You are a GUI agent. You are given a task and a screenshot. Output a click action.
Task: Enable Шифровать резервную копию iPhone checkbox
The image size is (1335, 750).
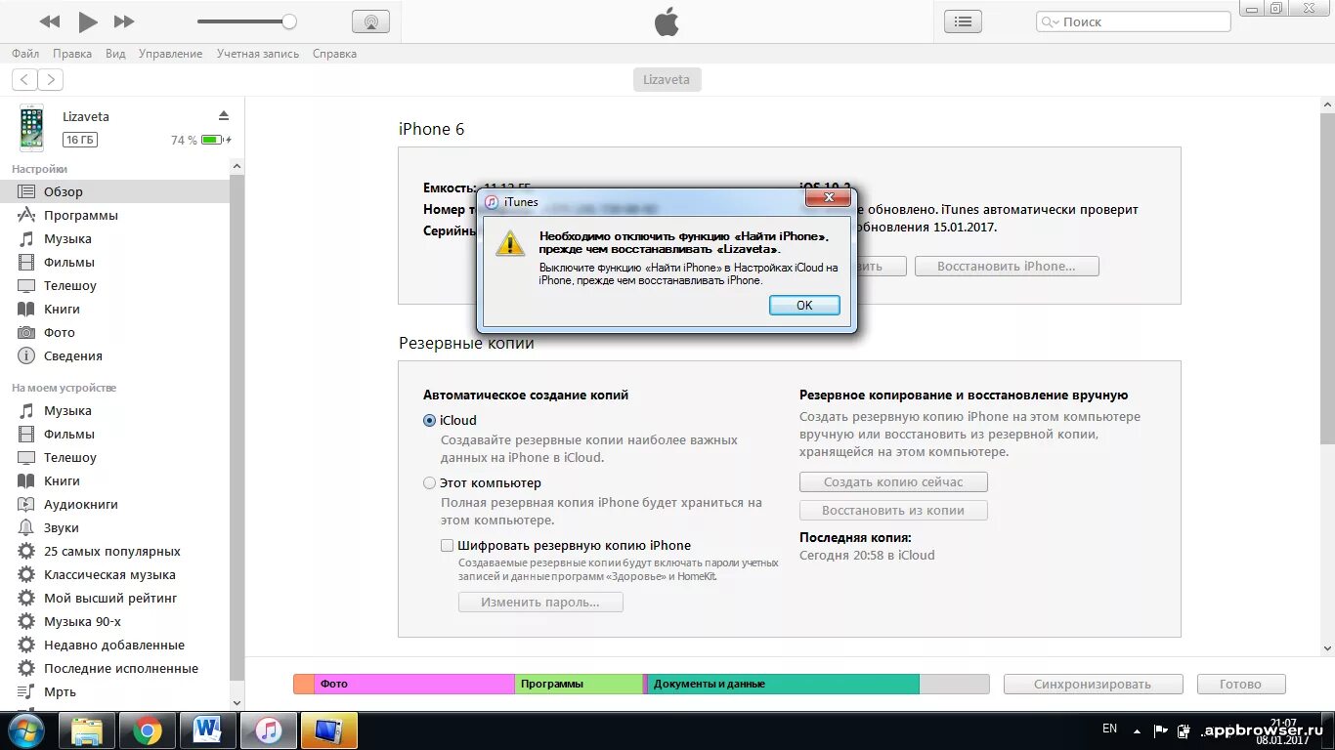coord(447,545)
